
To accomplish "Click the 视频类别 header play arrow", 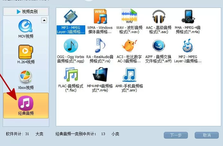I will 19,12.
